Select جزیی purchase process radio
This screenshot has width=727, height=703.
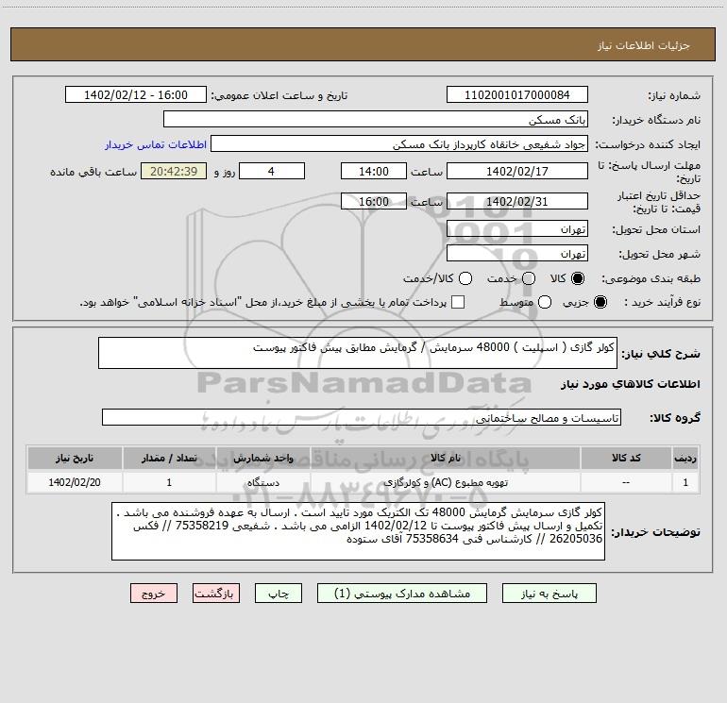(601, 302)
